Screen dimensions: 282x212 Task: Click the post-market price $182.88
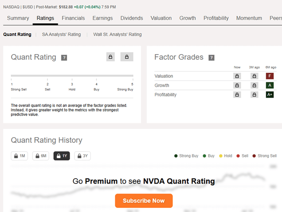[66, 7]
